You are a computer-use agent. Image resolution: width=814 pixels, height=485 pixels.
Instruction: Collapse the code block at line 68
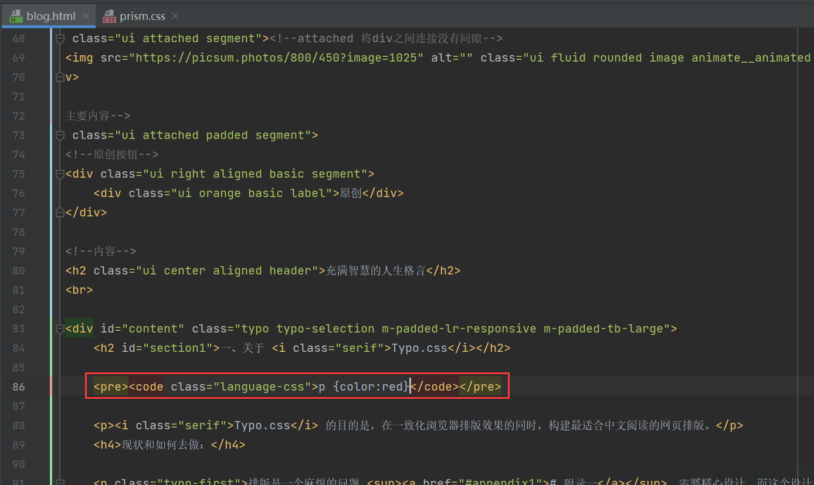pyautogui.click(x=59, y=39)
